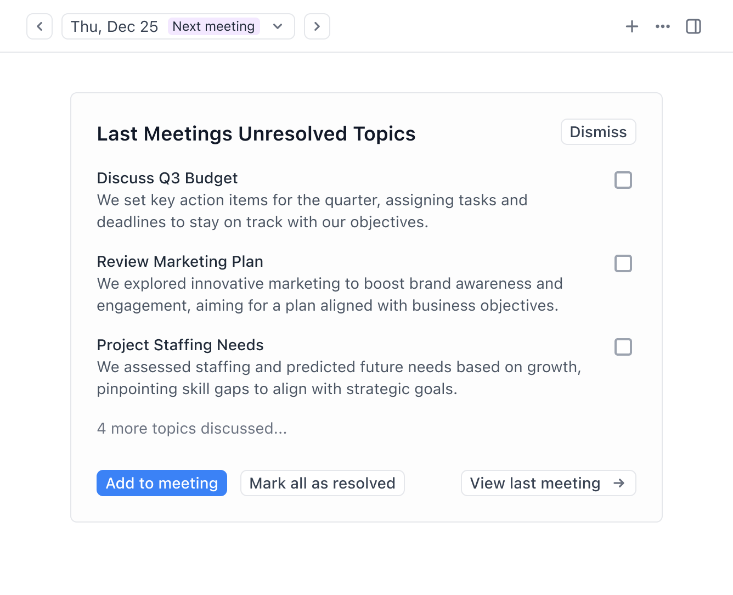This screenshot has height=595, width=733.
Task: Navigate to previous meeting with left chevron
Action: pos(39,26)
